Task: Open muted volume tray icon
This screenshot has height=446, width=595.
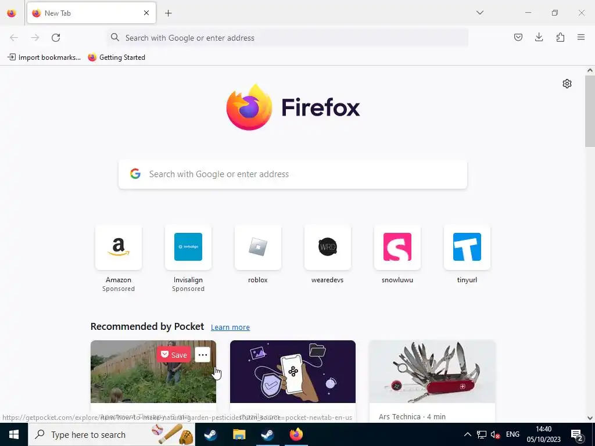Action: (495, 434)
